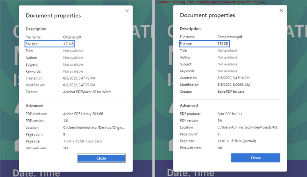Select the Original.pdf file name value
Screen dimensions: 307x177
coord(72,37)
